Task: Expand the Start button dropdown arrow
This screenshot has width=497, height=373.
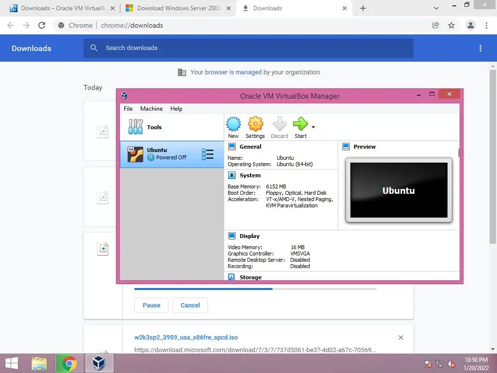Action: (x=313, y=127)
